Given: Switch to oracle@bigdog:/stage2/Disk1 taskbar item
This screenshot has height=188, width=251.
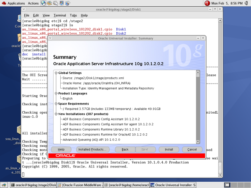Looking at the screenshot, I should 33,185.
